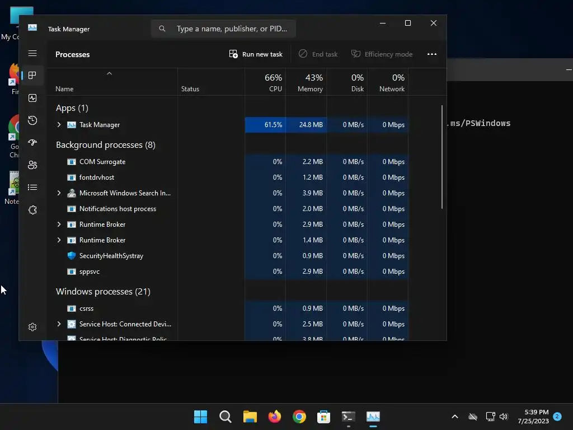Click Run new task button
This screenshot has width=573, height=430.
[x=256, y=54]
